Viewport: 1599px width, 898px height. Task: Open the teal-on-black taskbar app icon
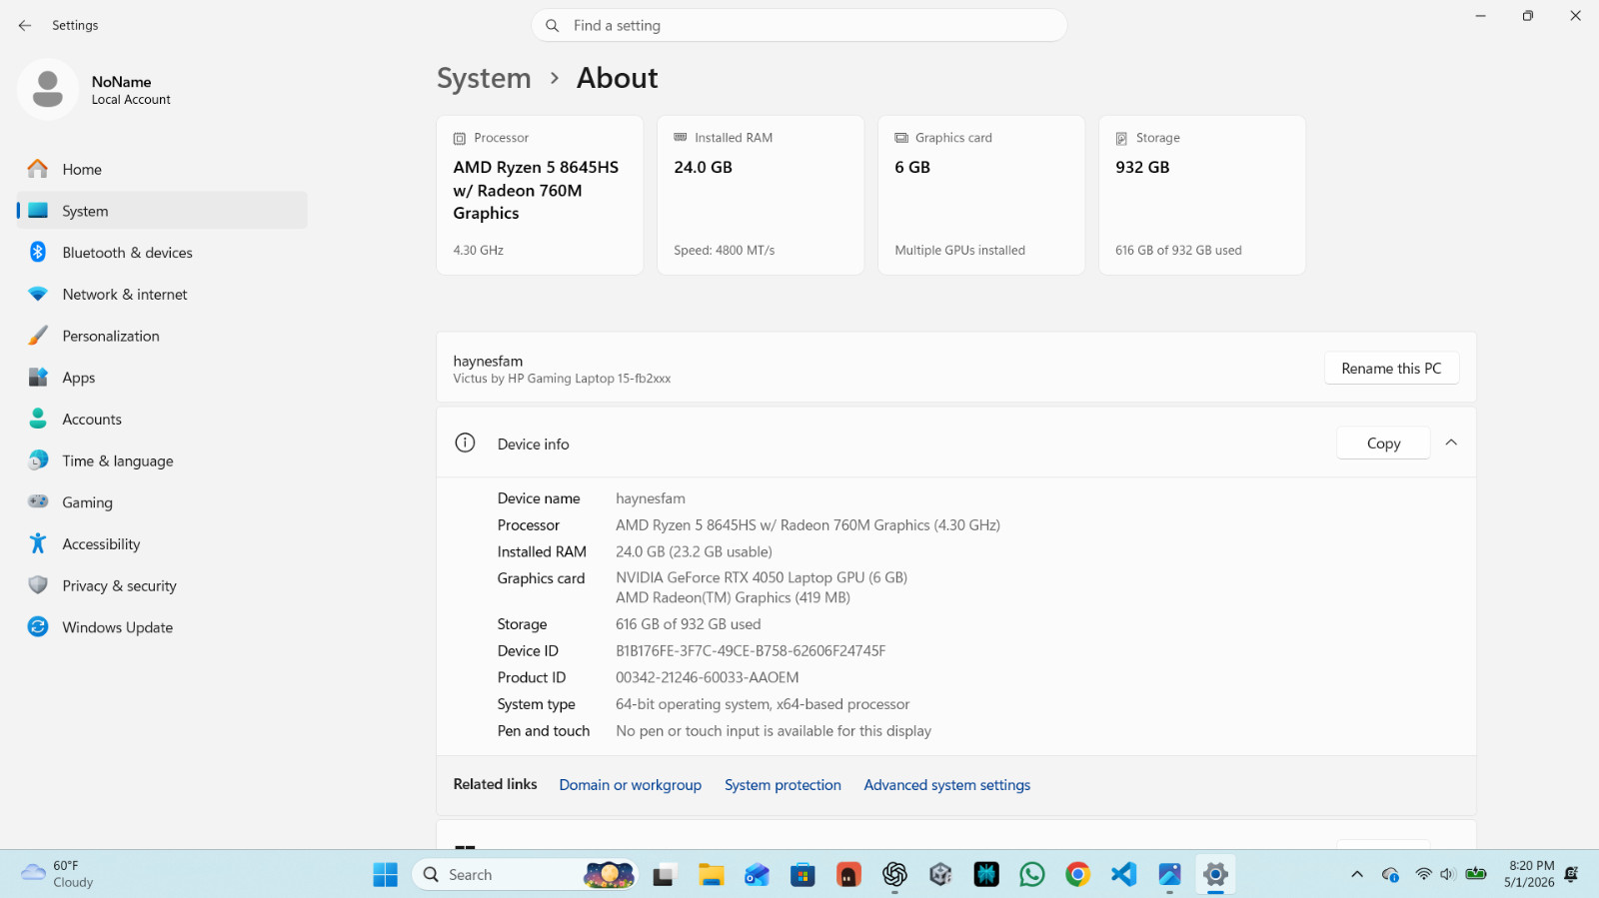point(986,875)
